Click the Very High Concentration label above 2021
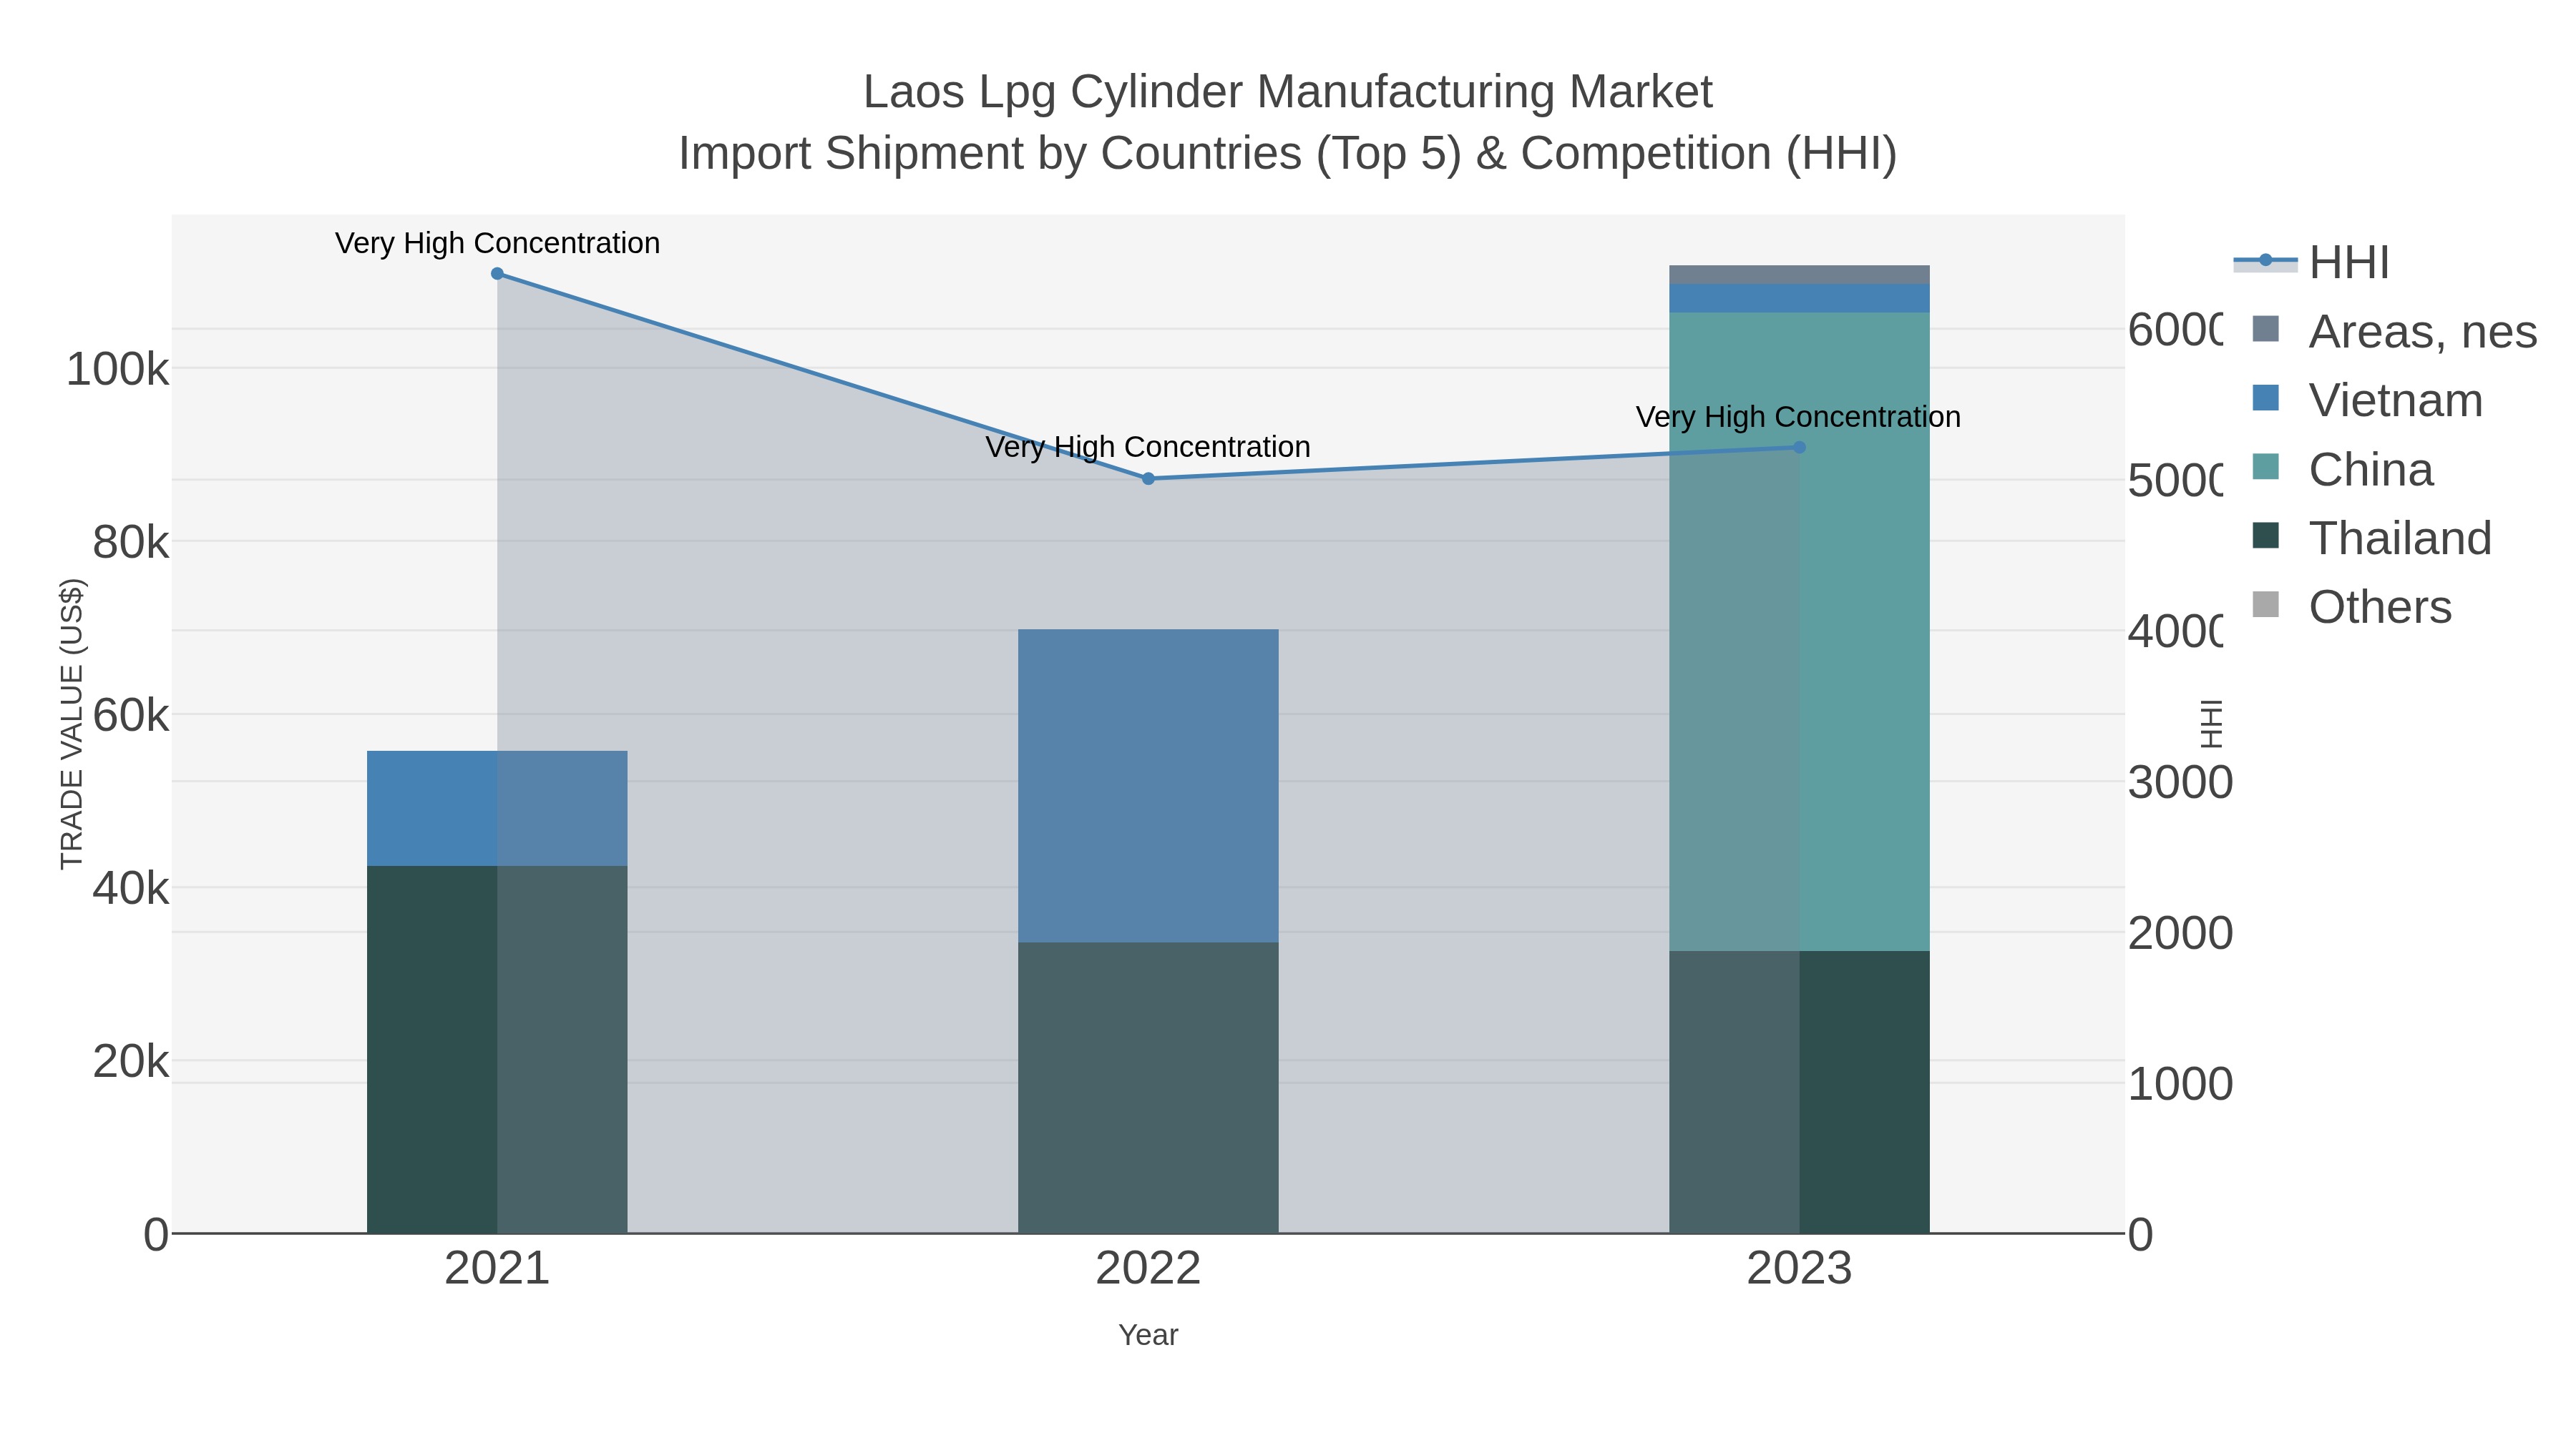Viewport: 2576px width, 1448px height. pos(497,243)
